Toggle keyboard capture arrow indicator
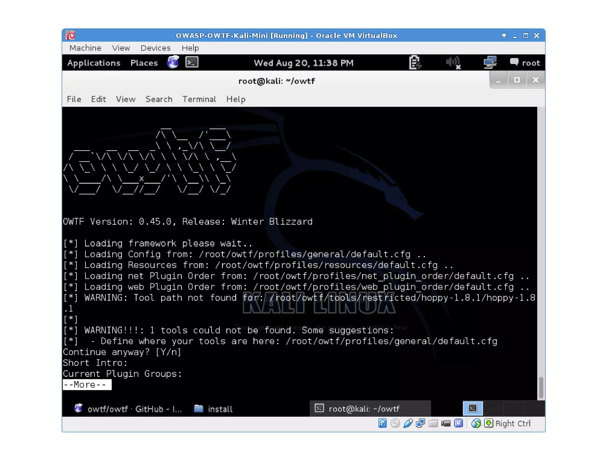 pos(488,423)
